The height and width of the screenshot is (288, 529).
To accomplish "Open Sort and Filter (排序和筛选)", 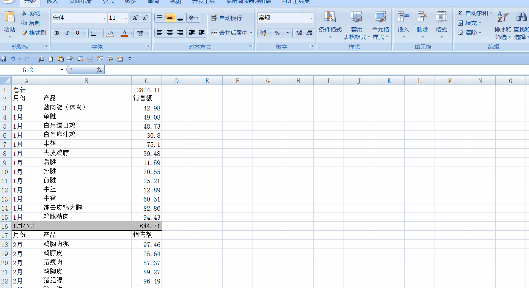I will click(503, 25).
